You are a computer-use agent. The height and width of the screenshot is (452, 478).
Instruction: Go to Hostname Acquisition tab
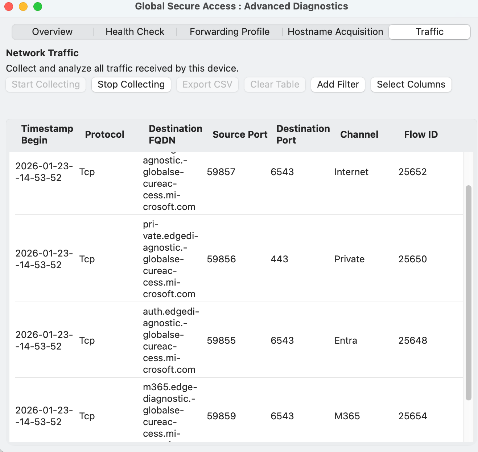335,32
